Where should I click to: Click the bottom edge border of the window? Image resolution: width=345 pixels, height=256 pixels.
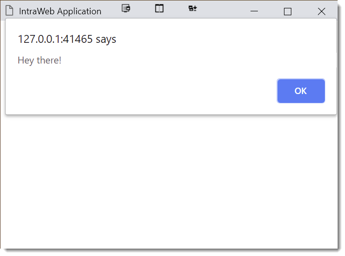pos(167,248)
